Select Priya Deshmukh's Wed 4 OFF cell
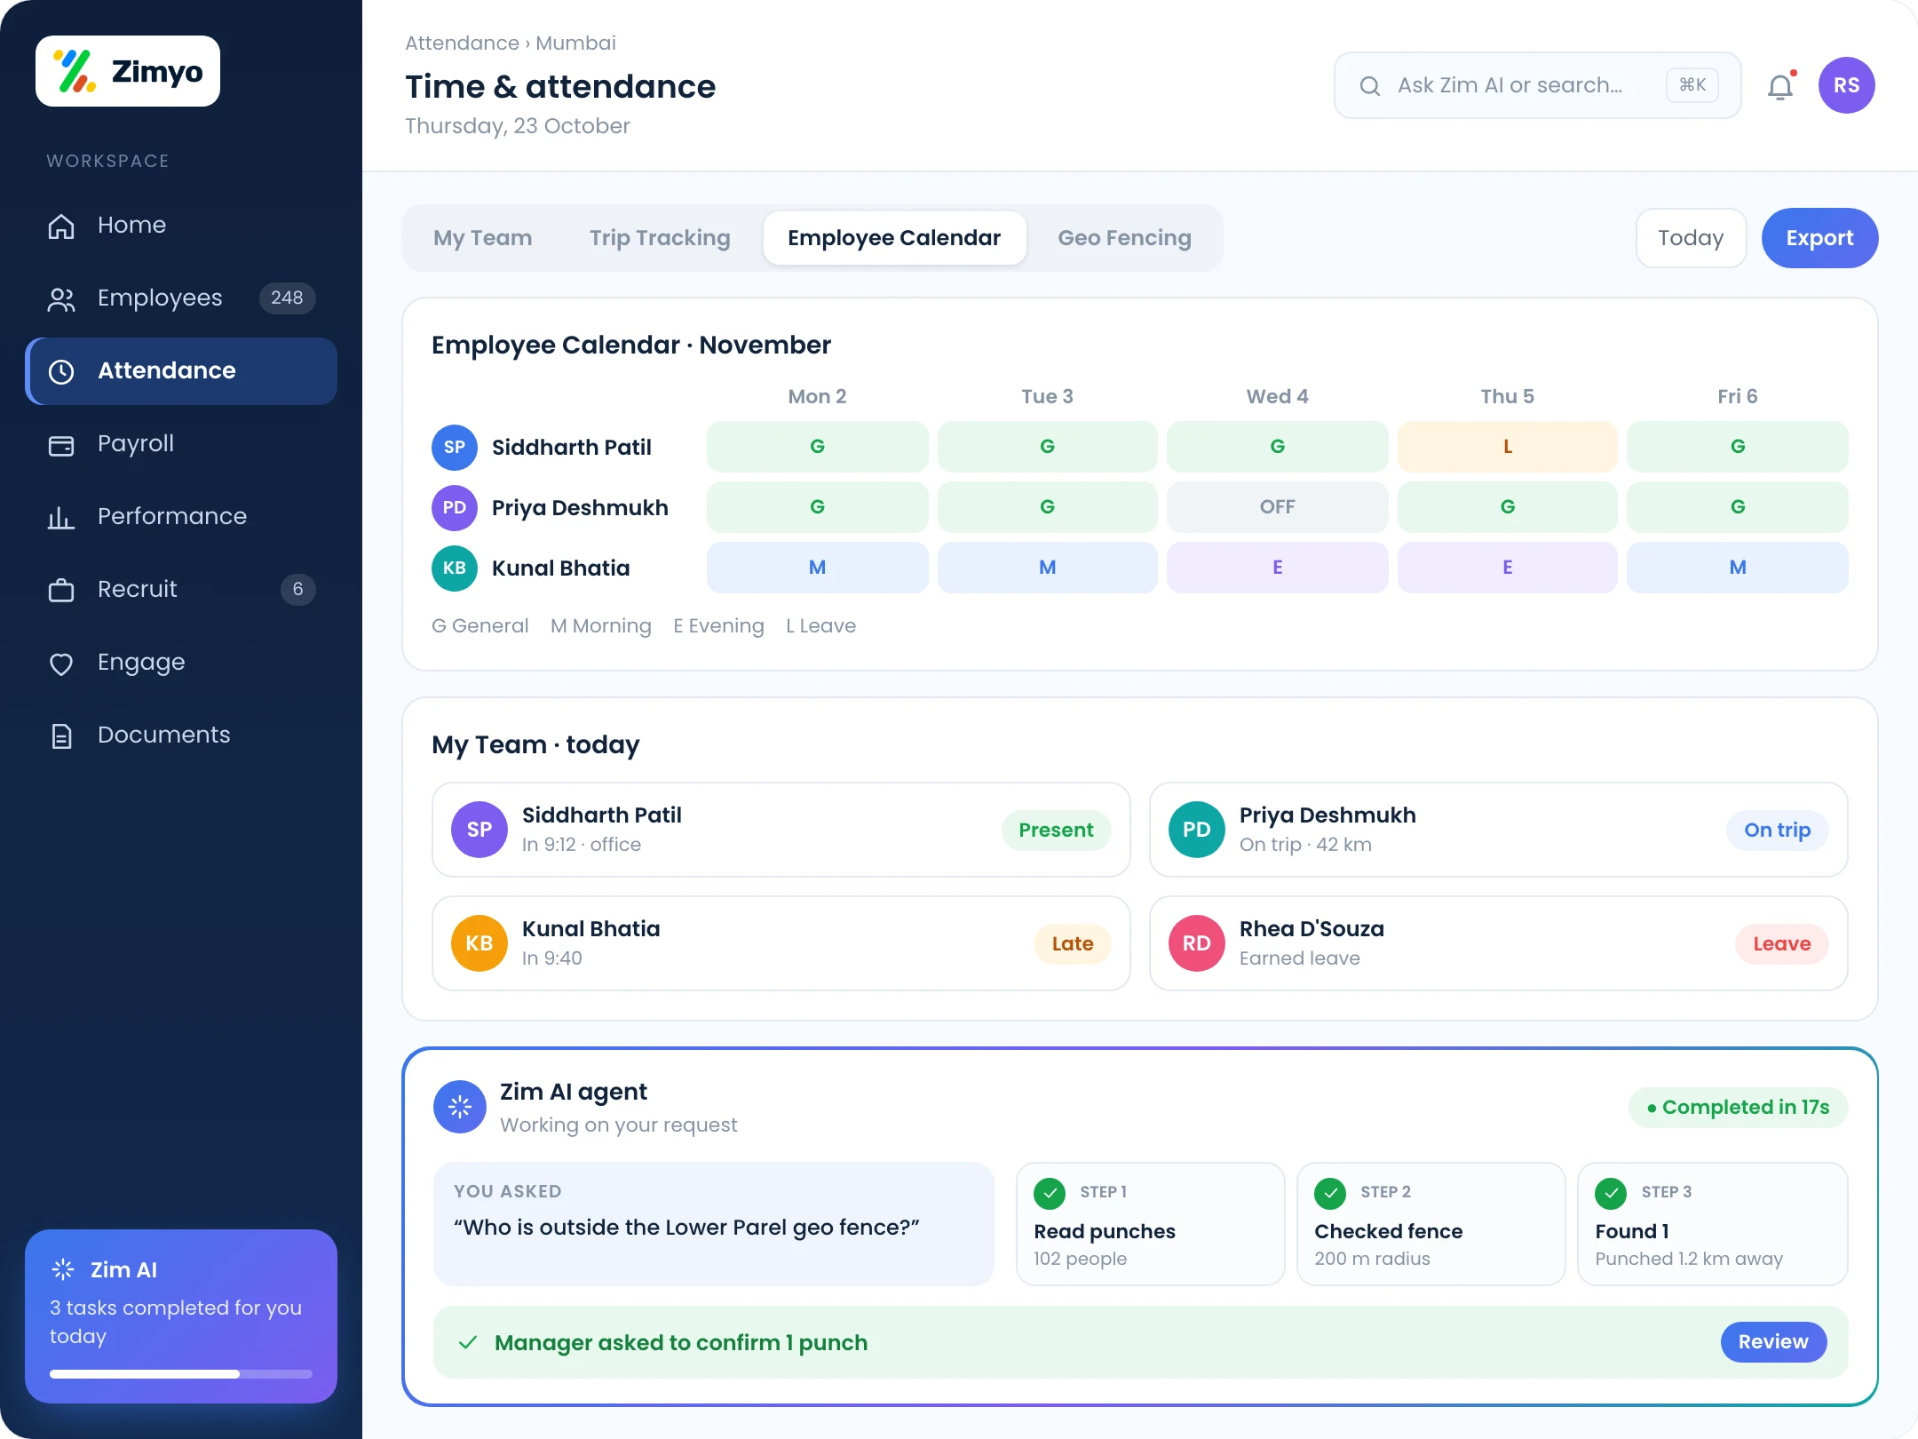1918x1439 pixels. (1277, 507)
